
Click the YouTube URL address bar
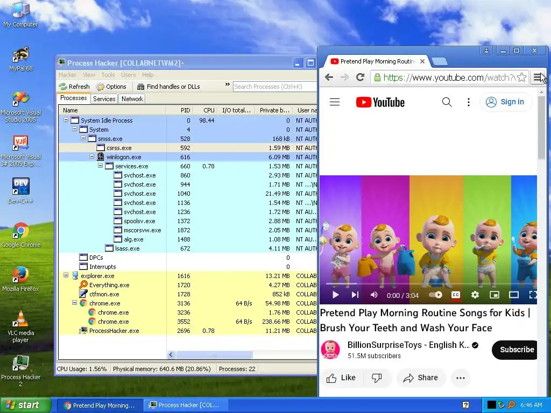click(448, 77)
